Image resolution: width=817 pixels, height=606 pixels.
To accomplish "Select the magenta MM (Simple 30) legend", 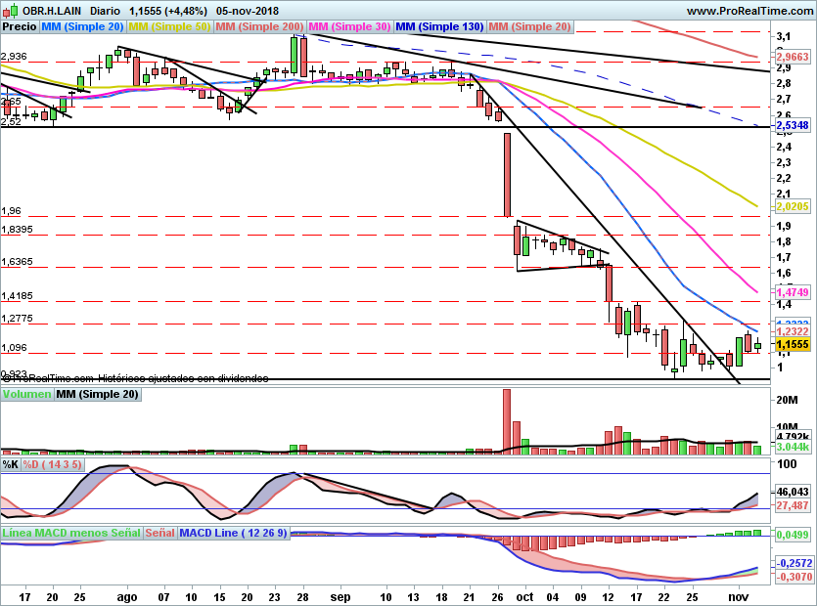I will 349,26.
